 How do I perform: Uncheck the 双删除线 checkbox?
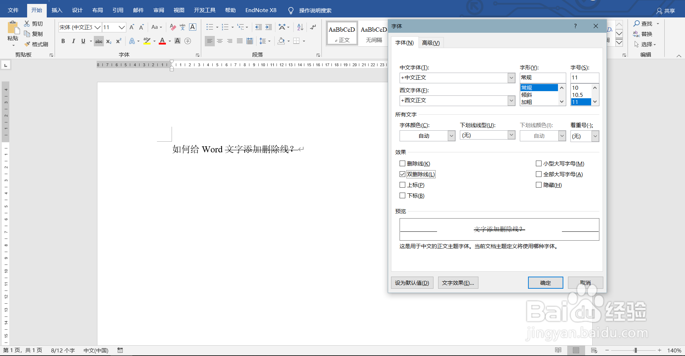(403, 174)
